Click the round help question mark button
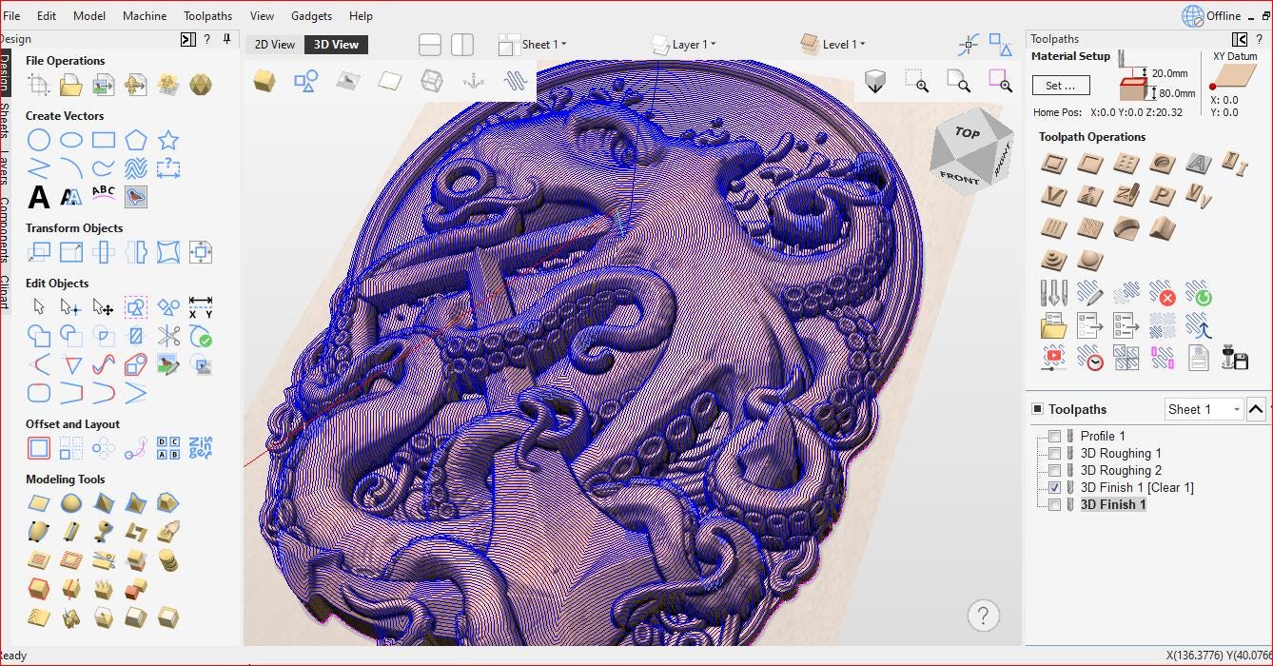1273x666 pixels. pyautogui.click(x=983, y=616)
